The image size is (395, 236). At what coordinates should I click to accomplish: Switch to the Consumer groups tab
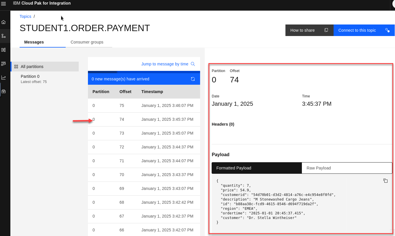[87, 42]
